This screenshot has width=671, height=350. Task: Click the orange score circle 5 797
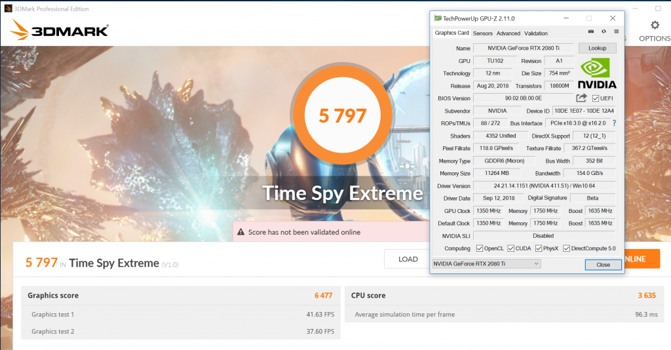(x=342, y=115)
